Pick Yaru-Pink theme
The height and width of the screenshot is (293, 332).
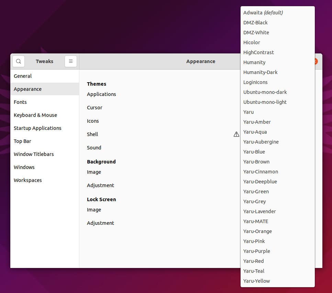(x=278, y=241)
